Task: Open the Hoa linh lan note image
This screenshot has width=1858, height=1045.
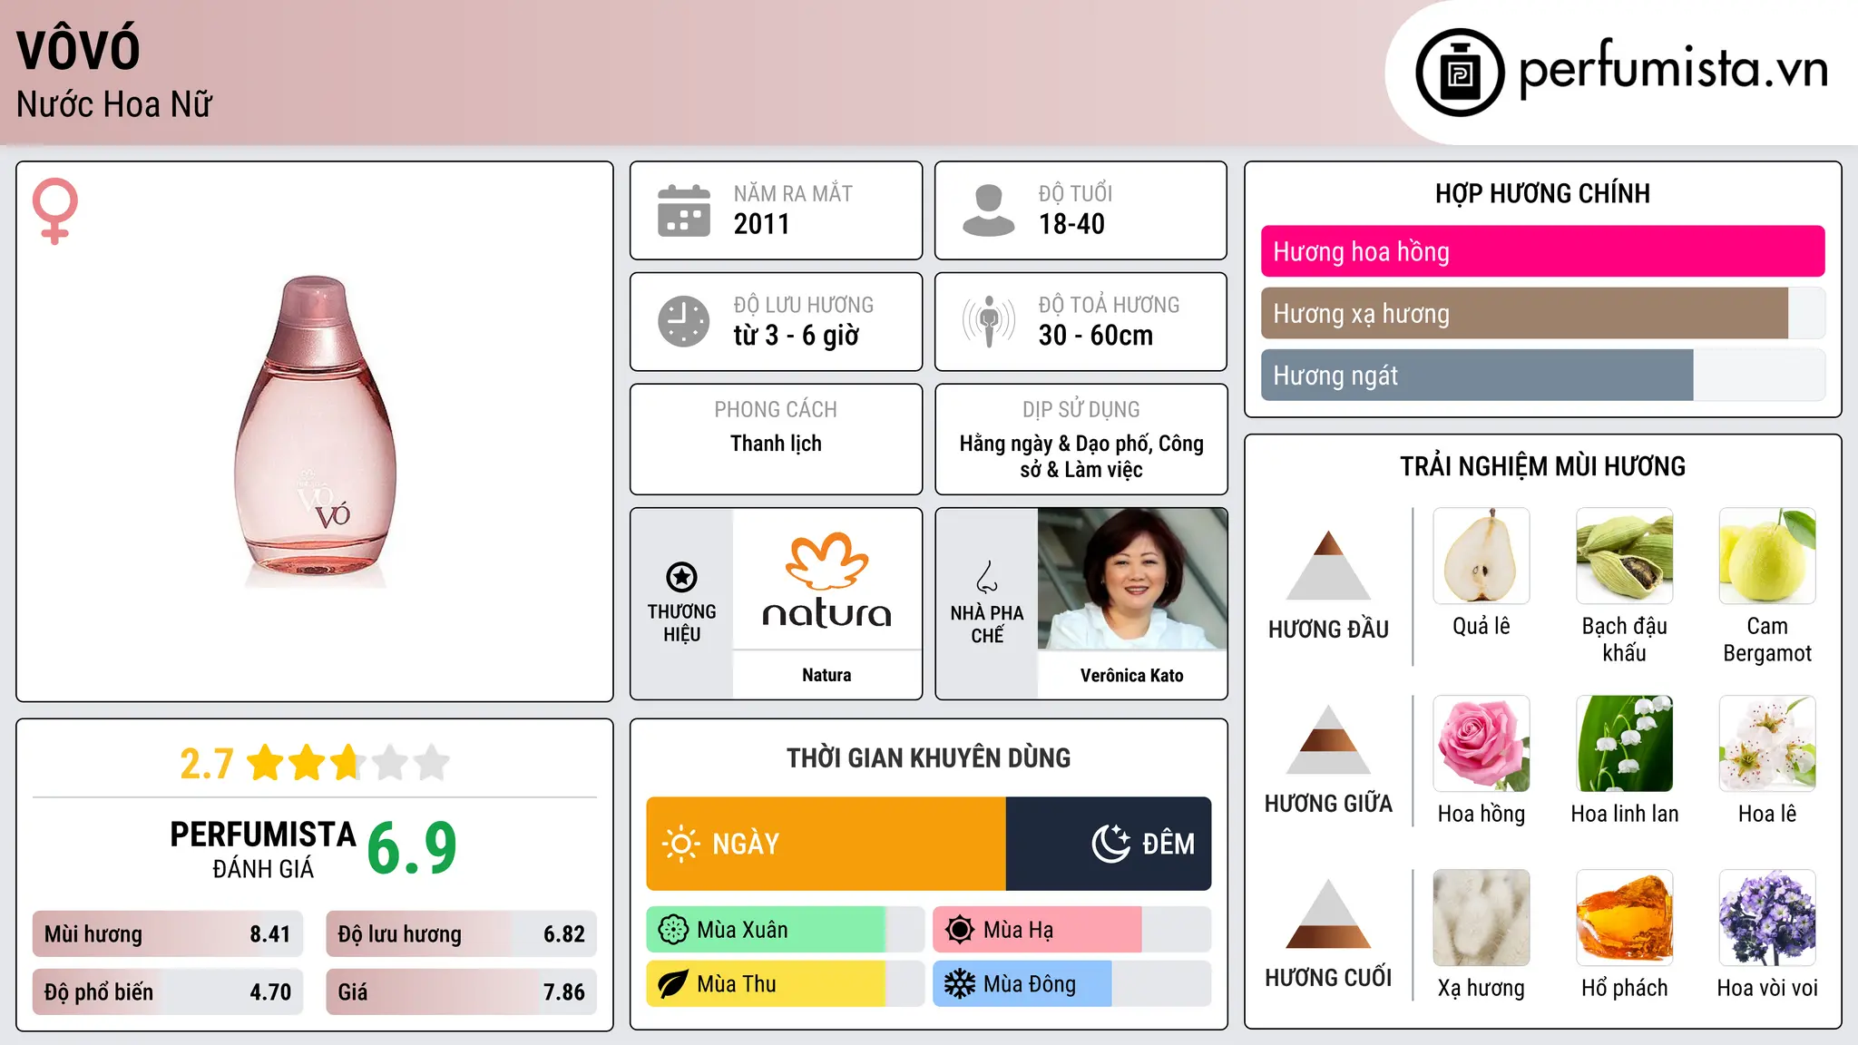Action: pyautogui.click(x=1625, y=744)
